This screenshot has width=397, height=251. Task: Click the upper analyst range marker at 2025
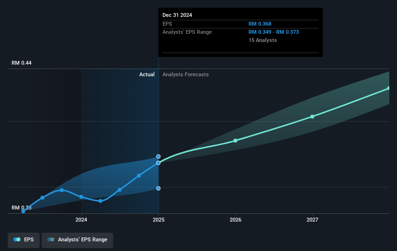[x=158, y=156]
